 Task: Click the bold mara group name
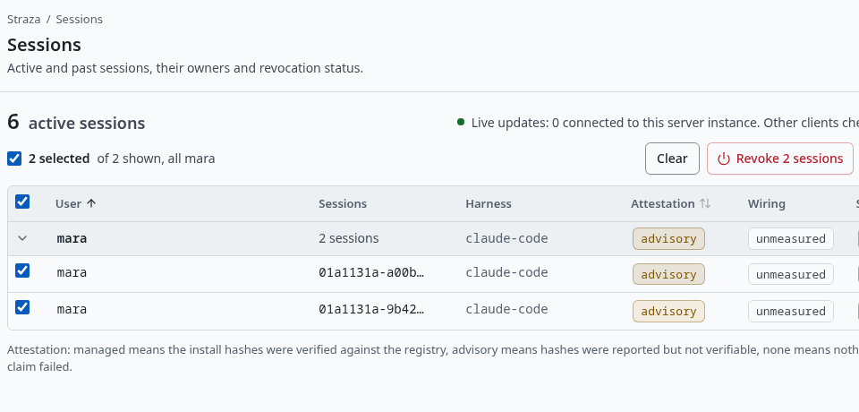click(72, 238)
